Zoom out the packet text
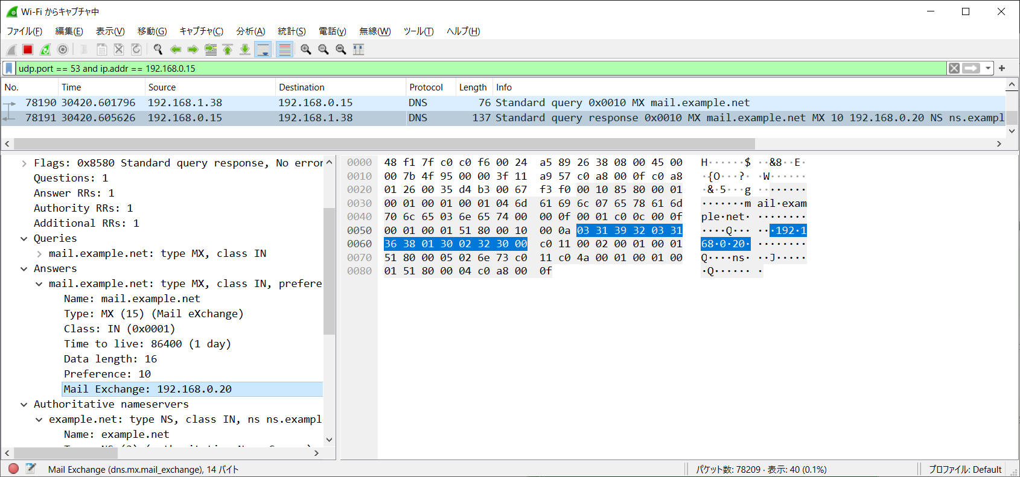Screen dimensions: 1020x477 [x=324, y=49]
